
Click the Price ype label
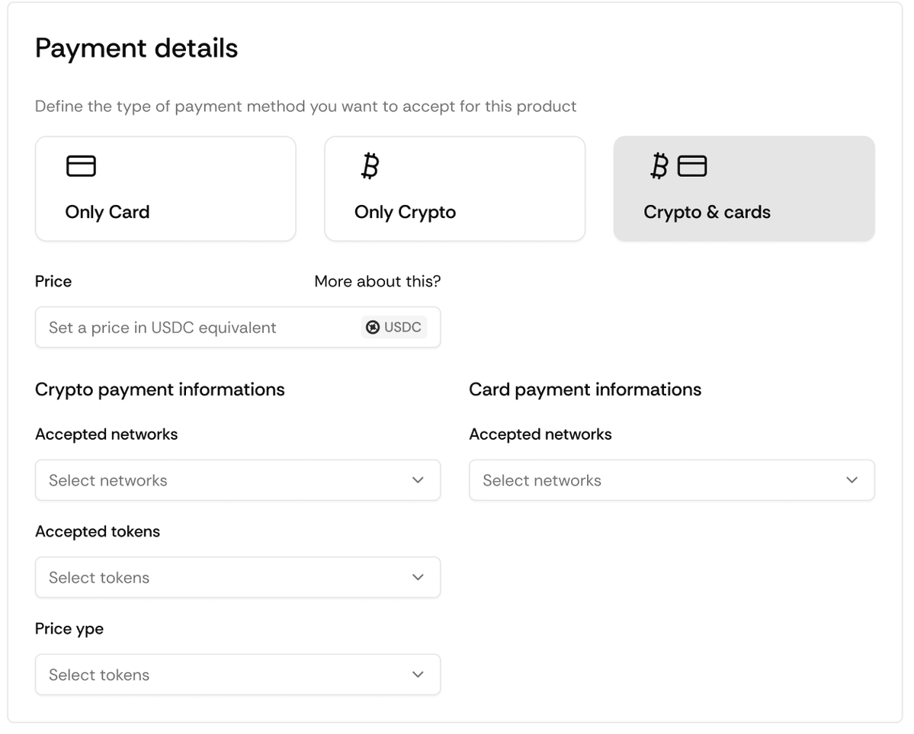[69, 629]
